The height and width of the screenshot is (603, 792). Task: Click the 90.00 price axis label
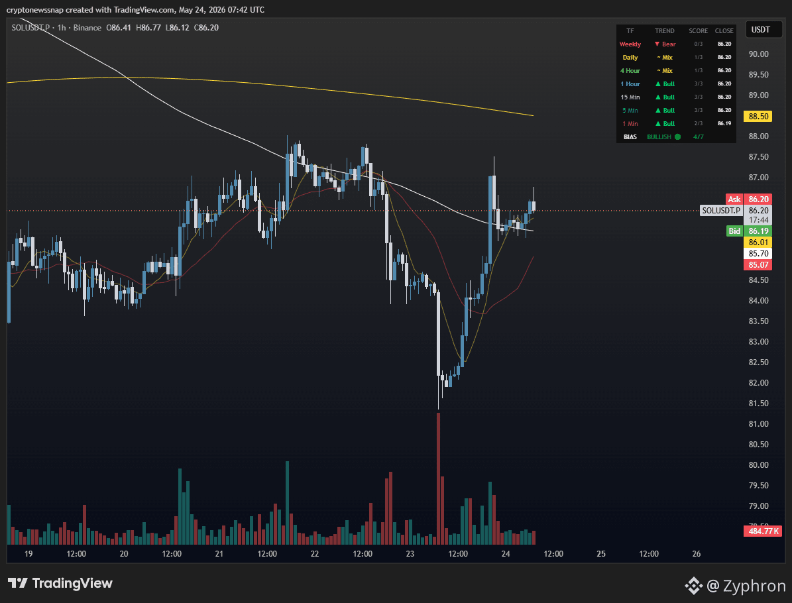coord(758,54)
